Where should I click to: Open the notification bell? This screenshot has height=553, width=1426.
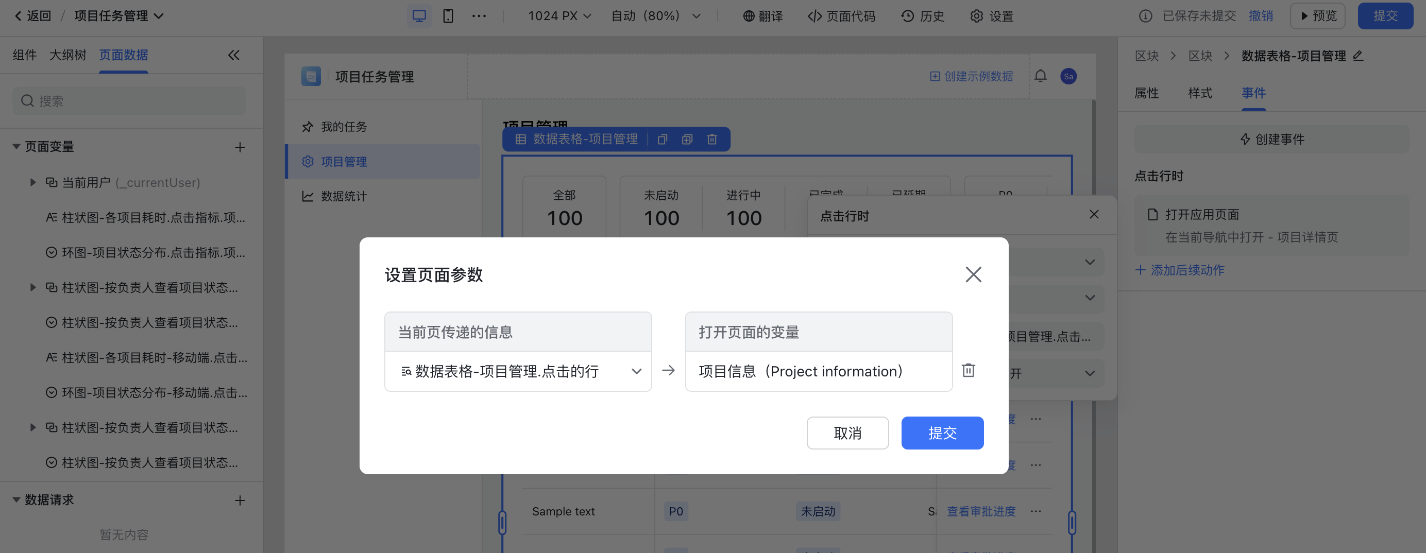pos(1040,76)
